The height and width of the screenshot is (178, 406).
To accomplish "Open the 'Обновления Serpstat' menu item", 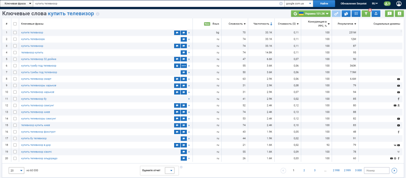I will tap(354, 4).
